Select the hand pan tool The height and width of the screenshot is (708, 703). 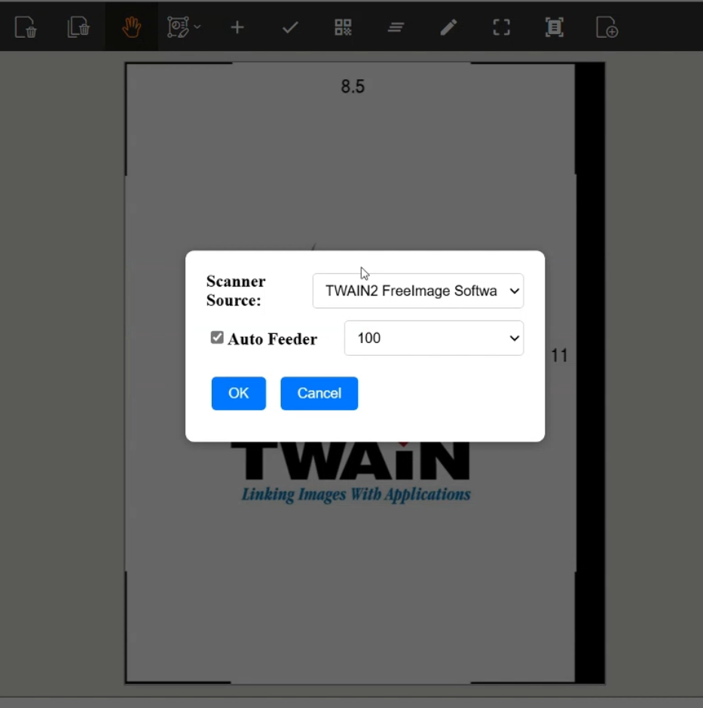[x=132, y=27]
